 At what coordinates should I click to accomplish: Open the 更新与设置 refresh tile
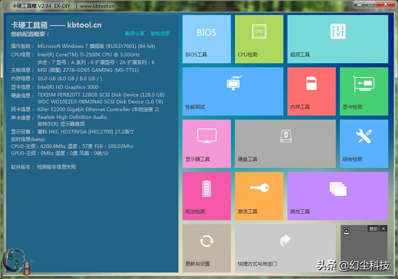click(x=207, y=248)
